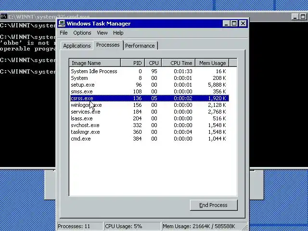Open the Options menu
308x231 pixels.
pyautogui.click(x=82, y=33)
